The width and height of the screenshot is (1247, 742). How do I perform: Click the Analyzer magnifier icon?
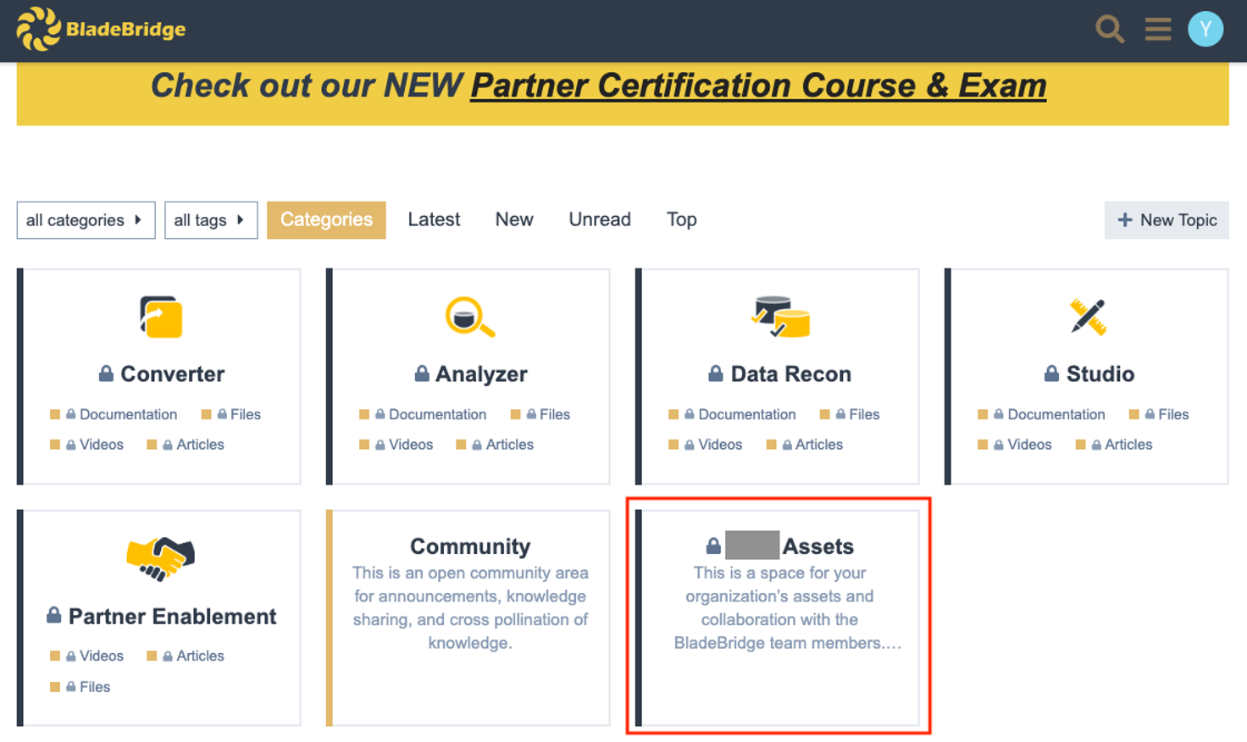(x=470, y=317)
